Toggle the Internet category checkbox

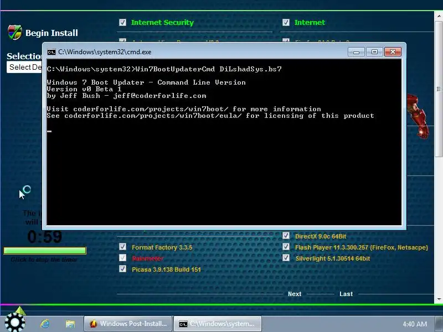click(x=286, y=22)
